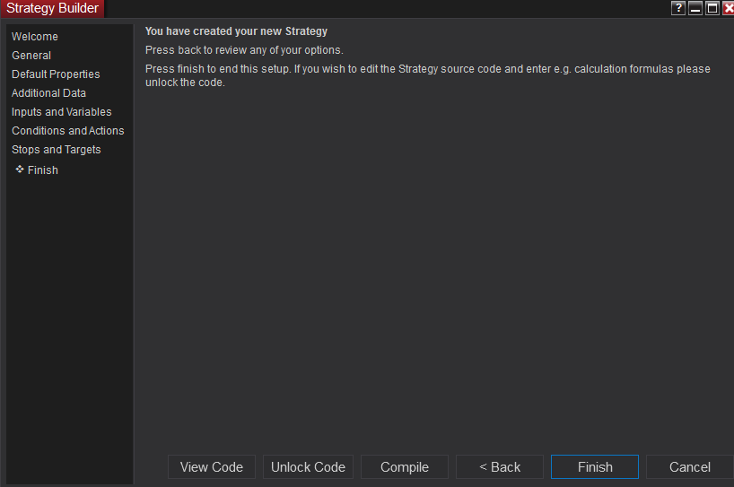
Task: Cancel the strategy setup
Action: [690, 466]
